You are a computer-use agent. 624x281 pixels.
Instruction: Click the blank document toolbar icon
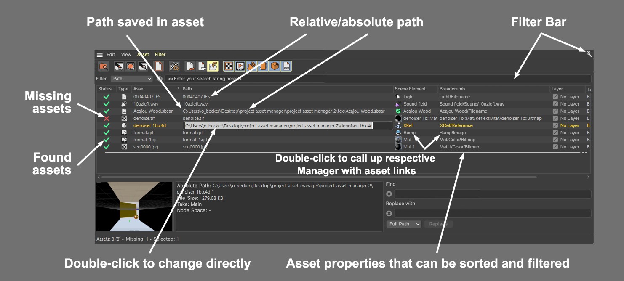158,66
